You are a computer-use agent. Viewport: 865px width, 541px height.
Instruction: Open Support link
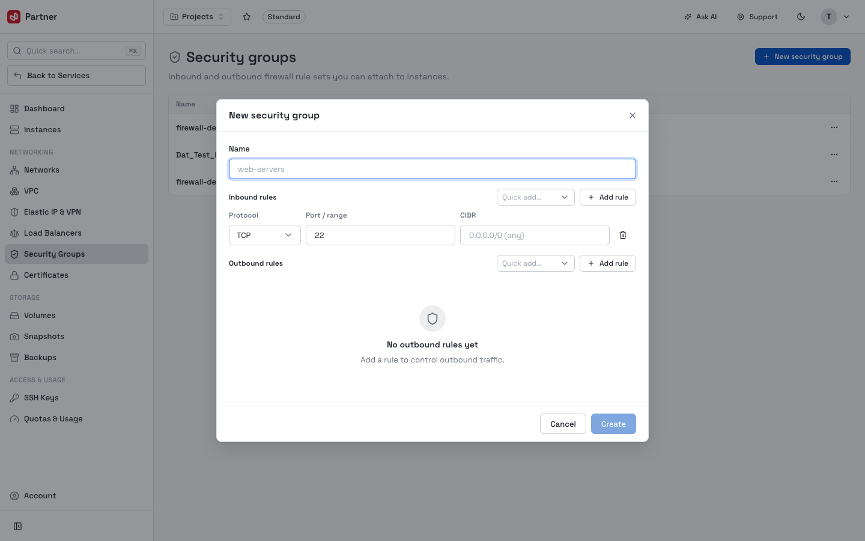757,17
